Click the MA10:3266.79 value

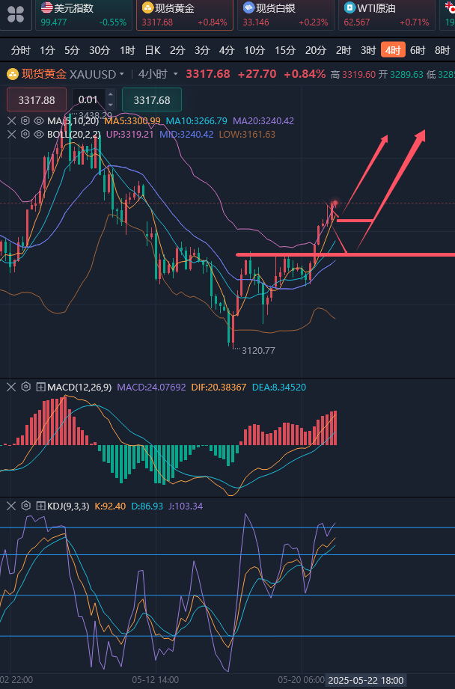point(197,121)
